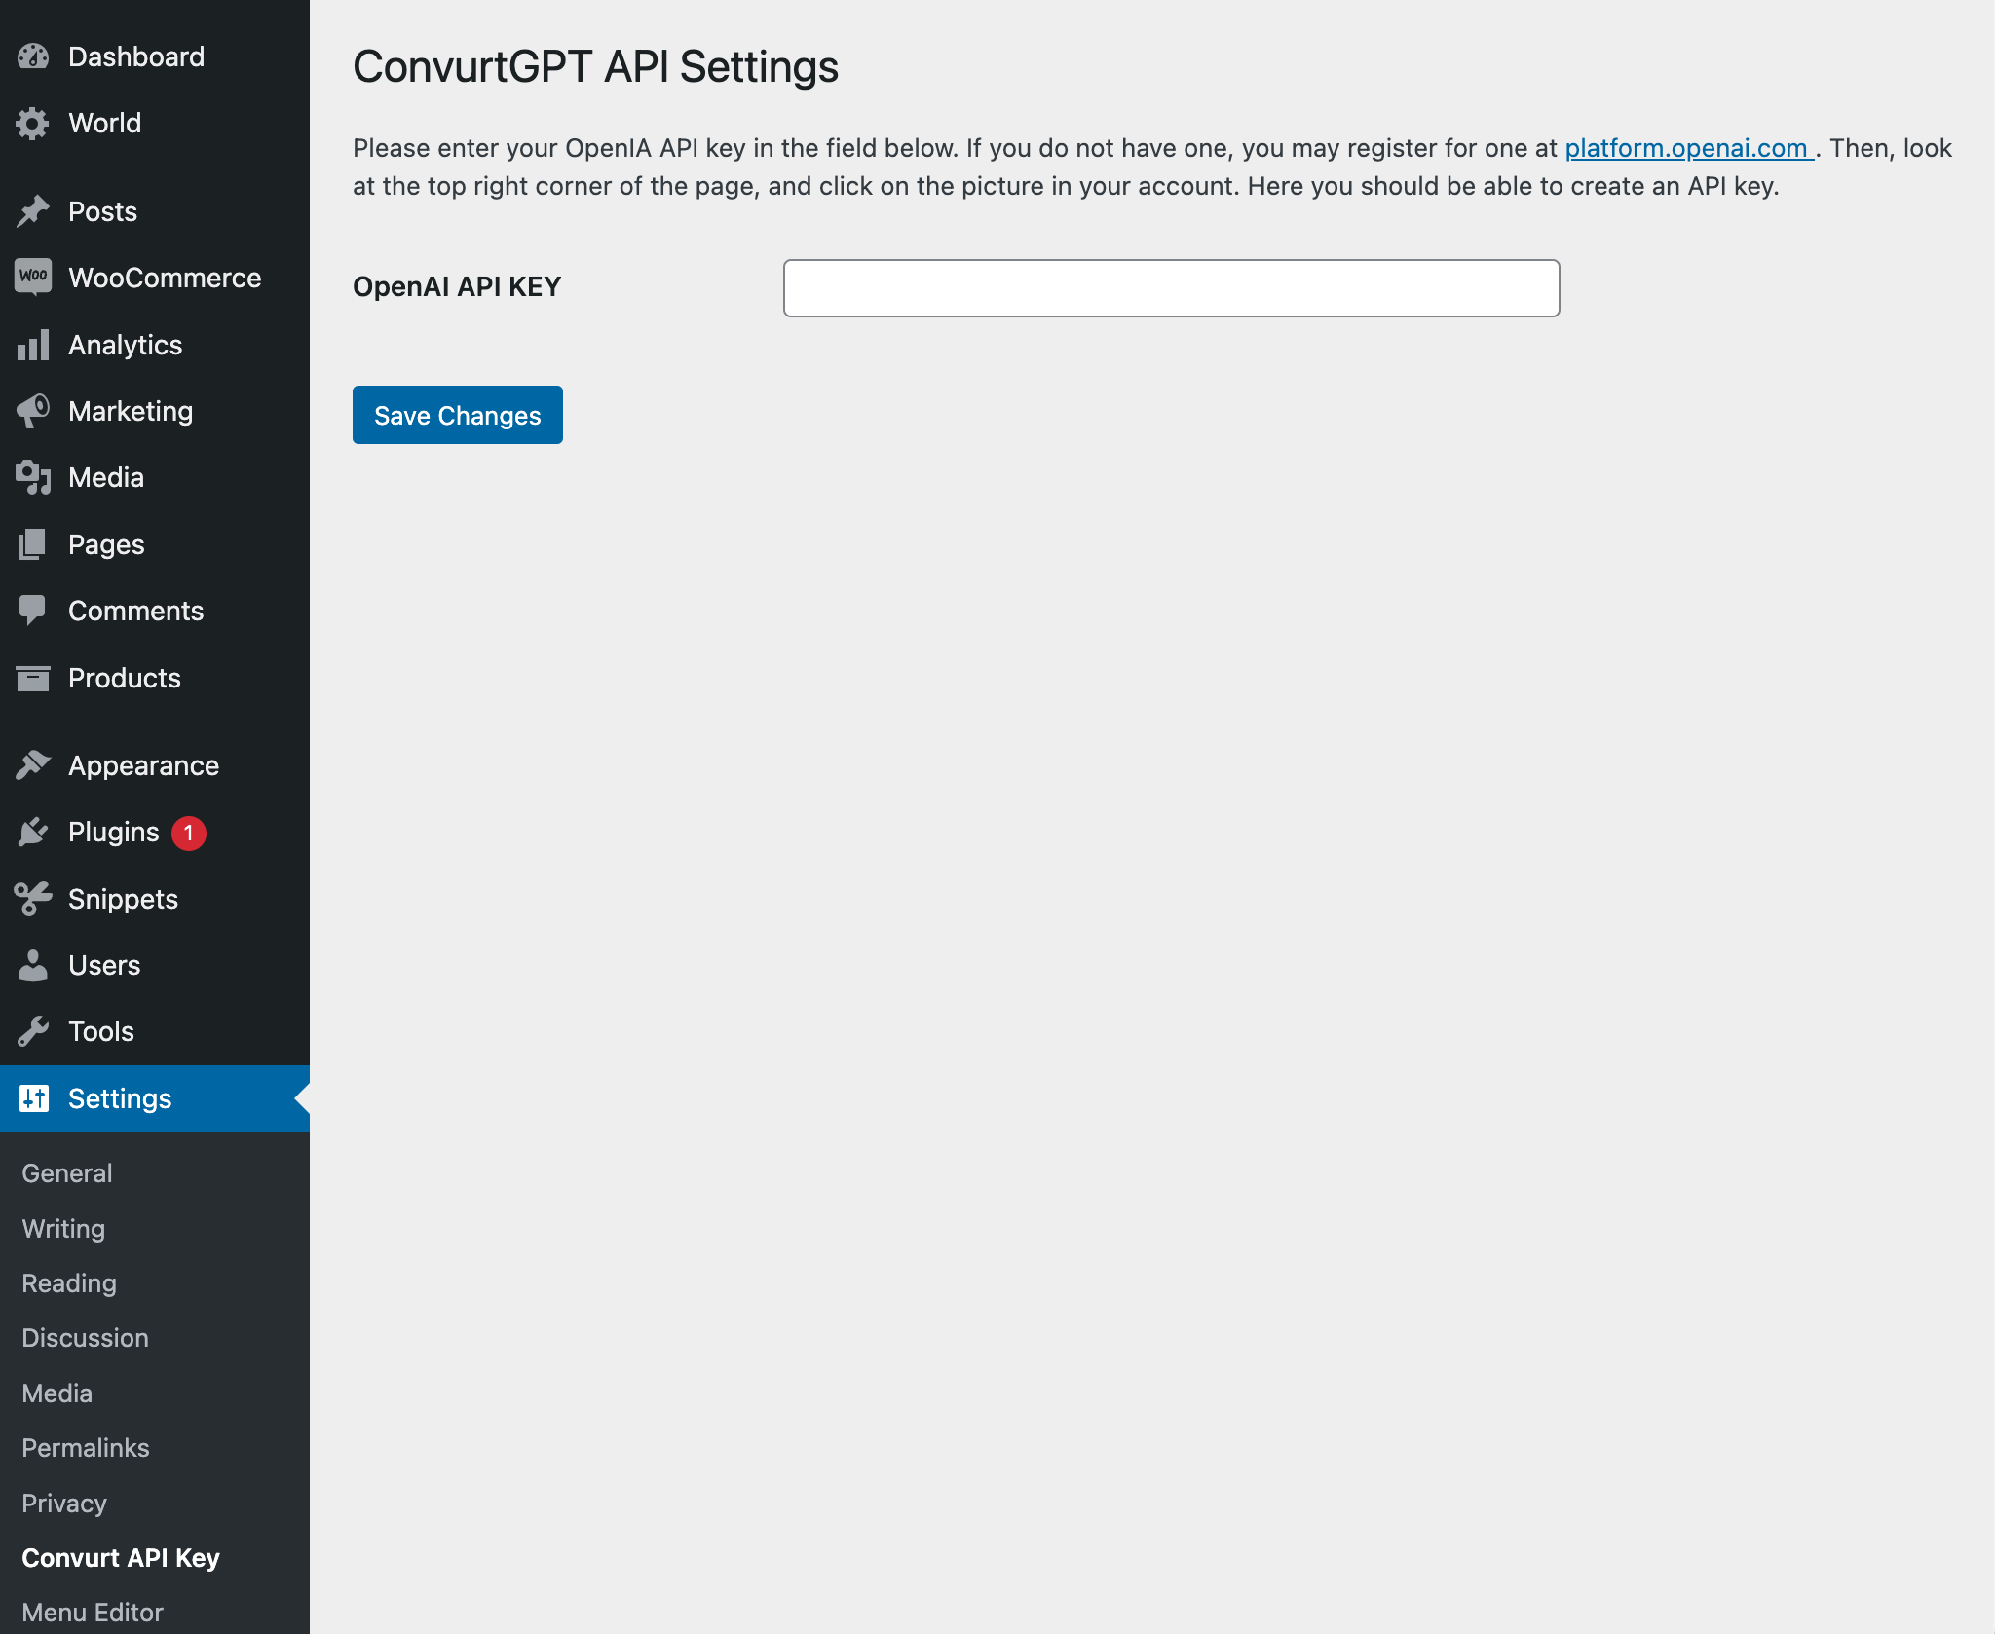Viewport: 1995px width, 1634px height.
Task: Open General settings submenu
Action: click(x=67, y=1173)
